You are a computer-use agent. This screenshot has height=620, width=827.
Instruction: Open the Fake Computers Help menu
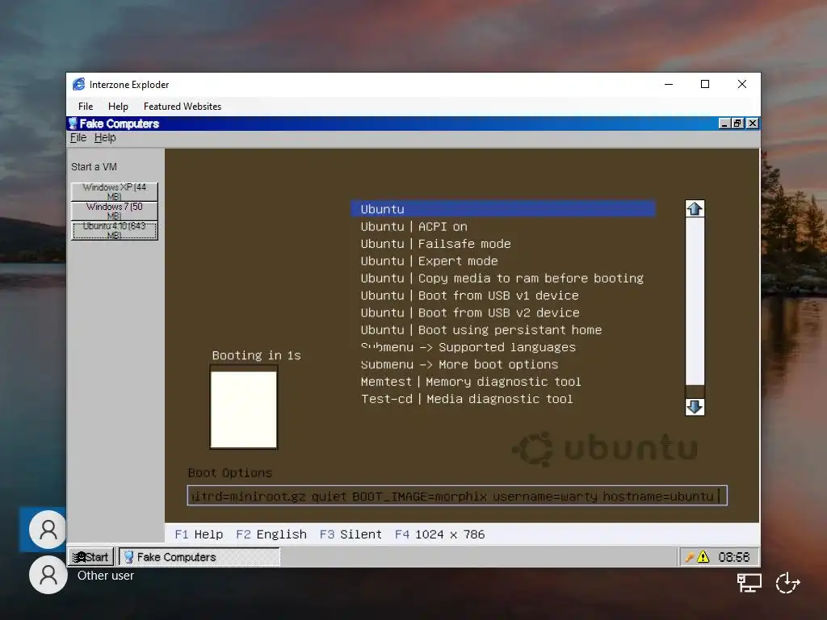[x=105, y=137]
